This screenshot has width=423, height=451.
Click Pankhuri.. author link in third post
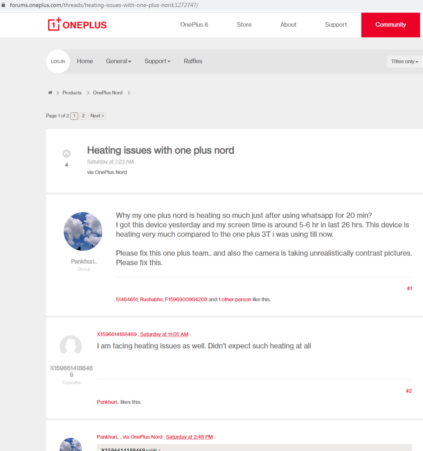click(x=108, y=437)
